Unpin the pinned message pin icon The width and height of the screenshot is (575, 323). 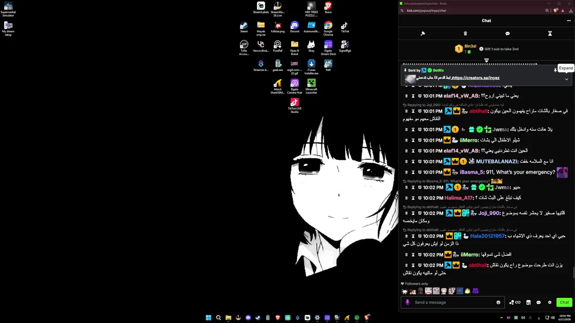[555, 70]
